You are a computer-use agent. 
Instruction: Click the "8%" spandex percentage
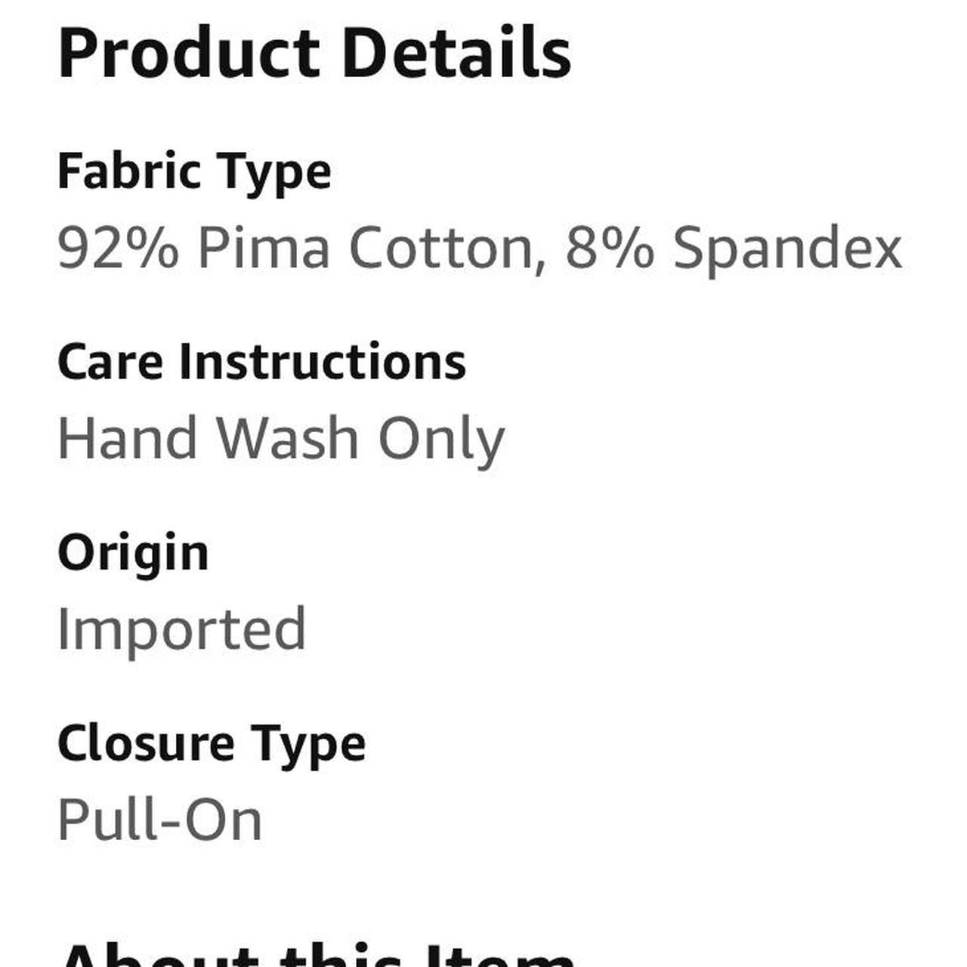click(609, 248)
